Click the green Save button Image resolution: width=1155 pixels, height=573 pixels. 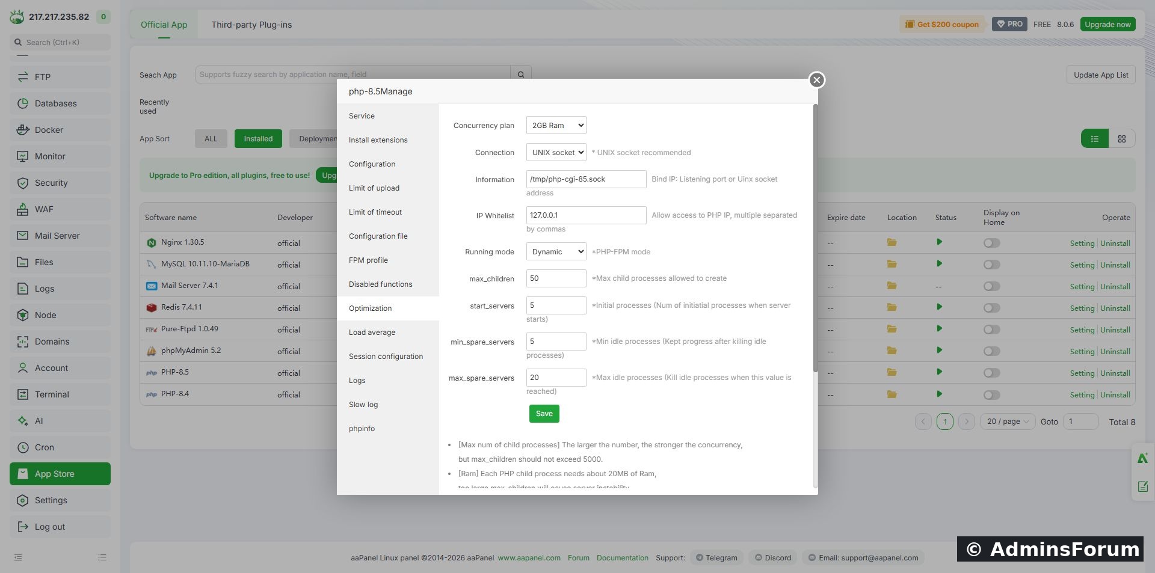pos(544,414)
